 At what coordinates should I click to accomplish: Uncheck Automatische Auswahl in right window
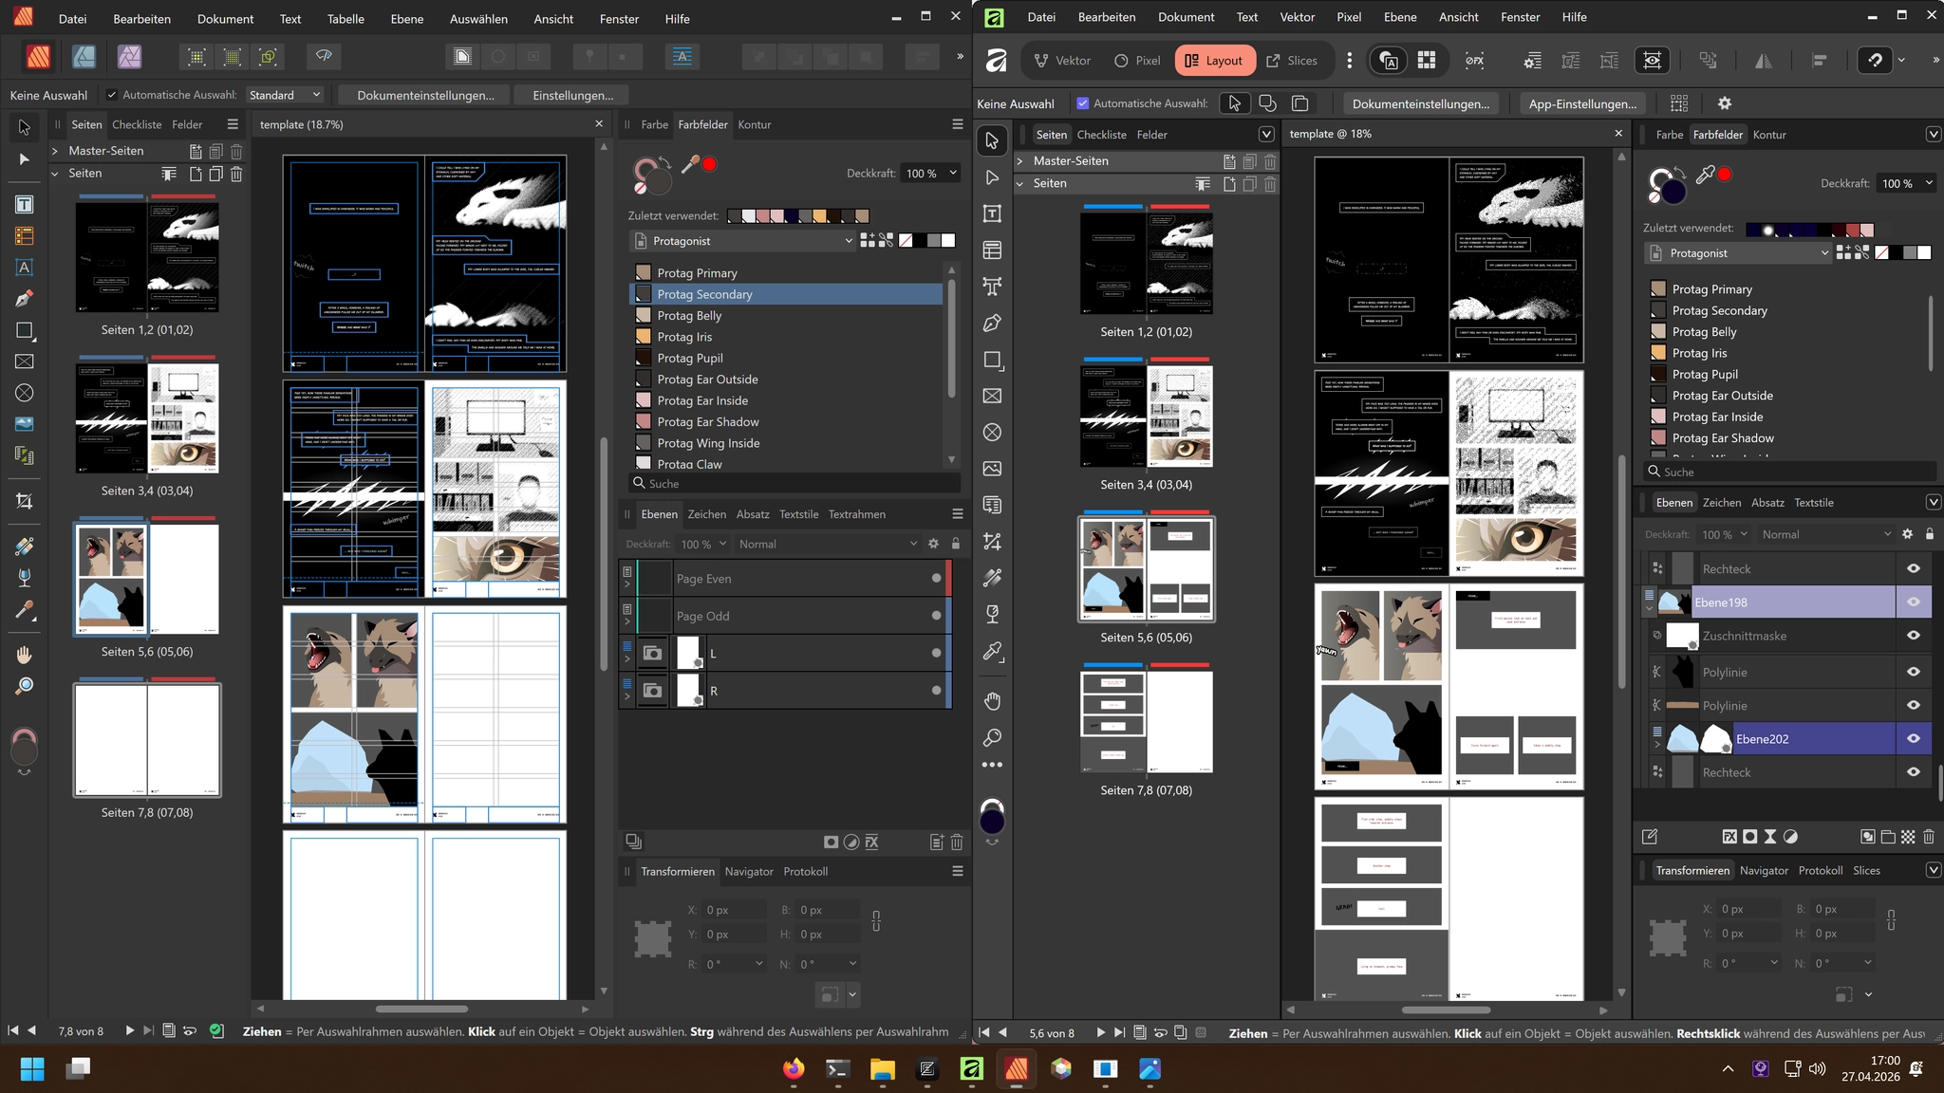[1082, 103]
